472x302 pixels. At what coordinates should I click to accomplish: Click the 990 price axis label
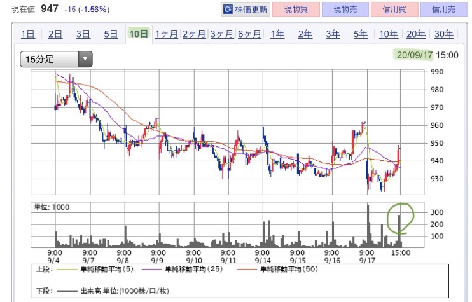(x=437, y=72)
